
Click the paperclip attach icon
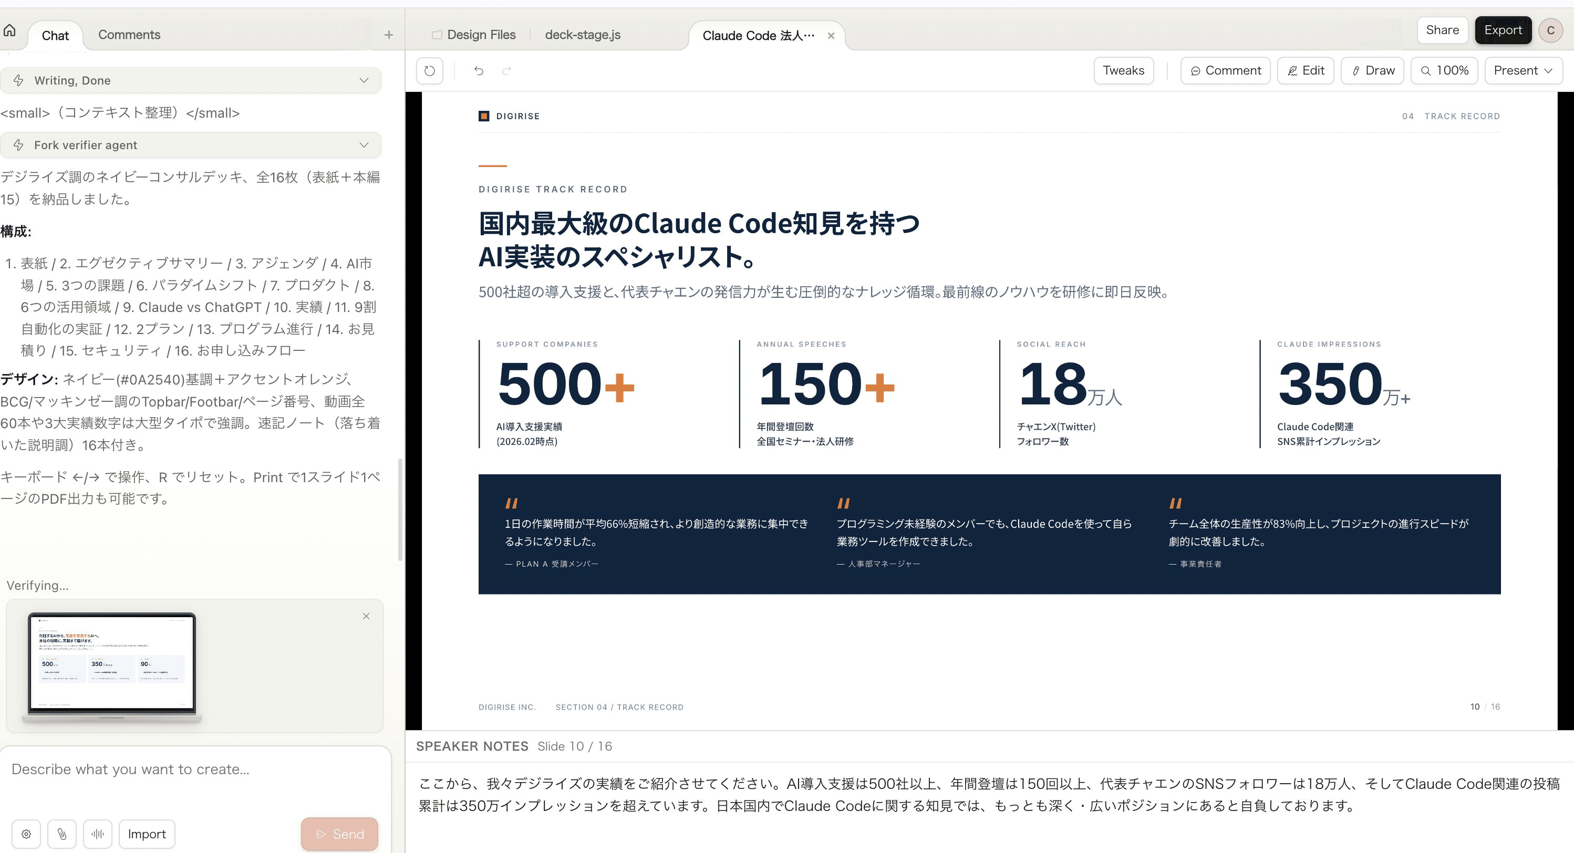click(61, 834)
